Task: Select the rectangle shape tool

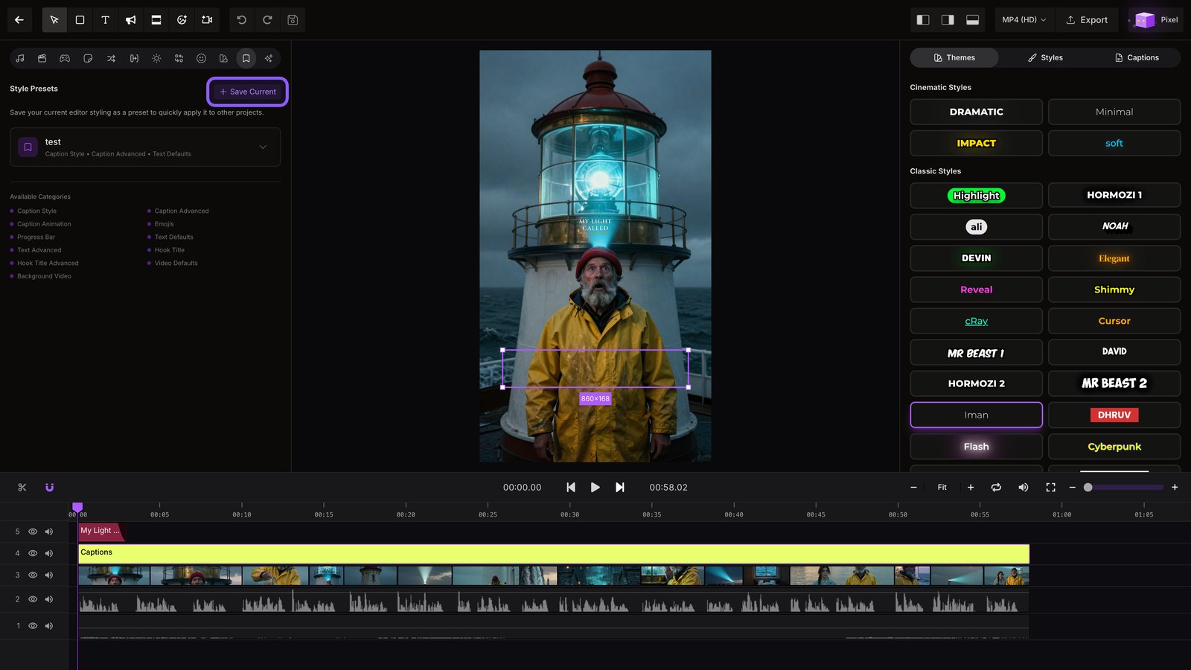Action: (80, 20)
